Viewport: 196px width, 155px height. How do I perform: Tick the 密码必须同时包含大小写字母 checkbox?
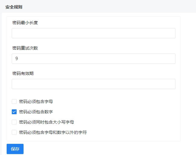pos(14,122)
